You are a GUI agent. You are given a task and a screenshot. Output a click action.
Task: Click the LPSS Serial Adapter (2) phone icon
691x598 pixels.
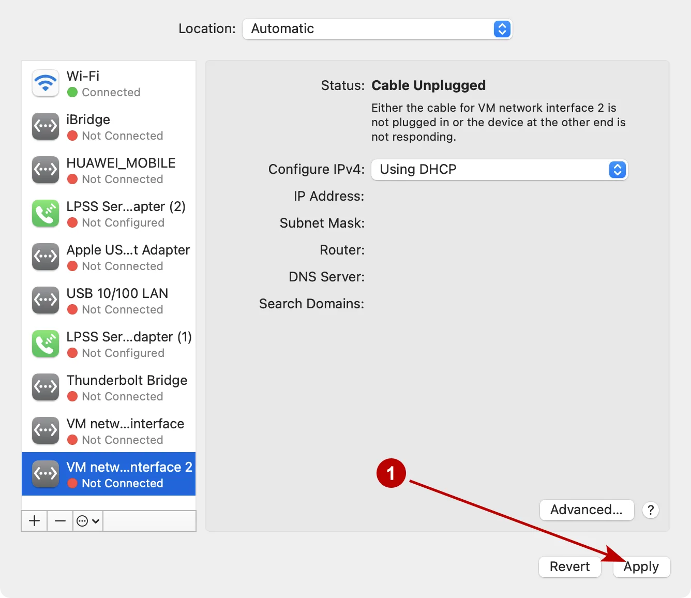[45, 213]
